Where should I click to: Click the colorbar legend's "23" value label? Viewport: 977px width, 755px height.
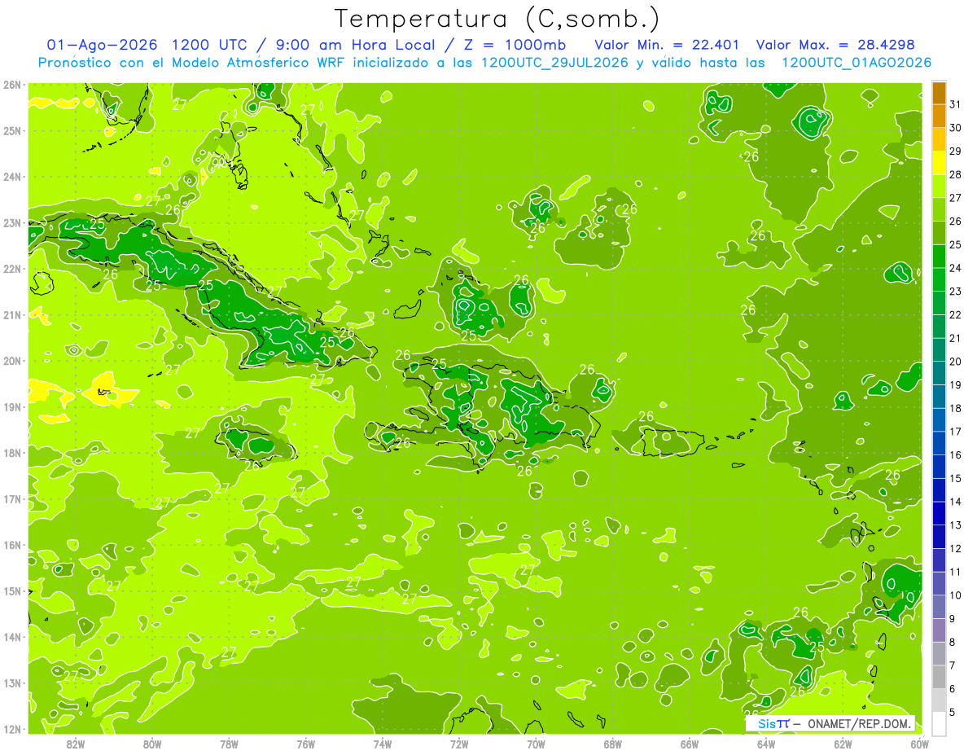tap(955, 291)
